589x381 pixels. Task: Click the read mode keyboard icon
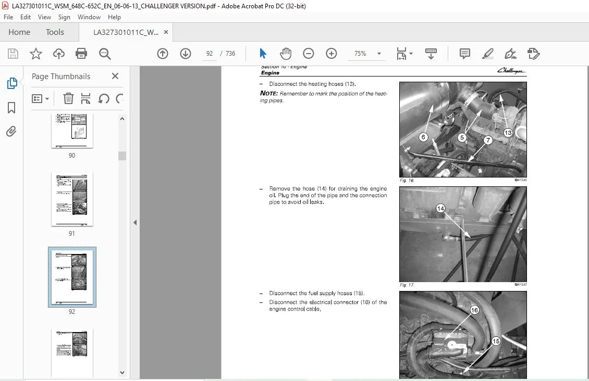(x=431, y=54)
